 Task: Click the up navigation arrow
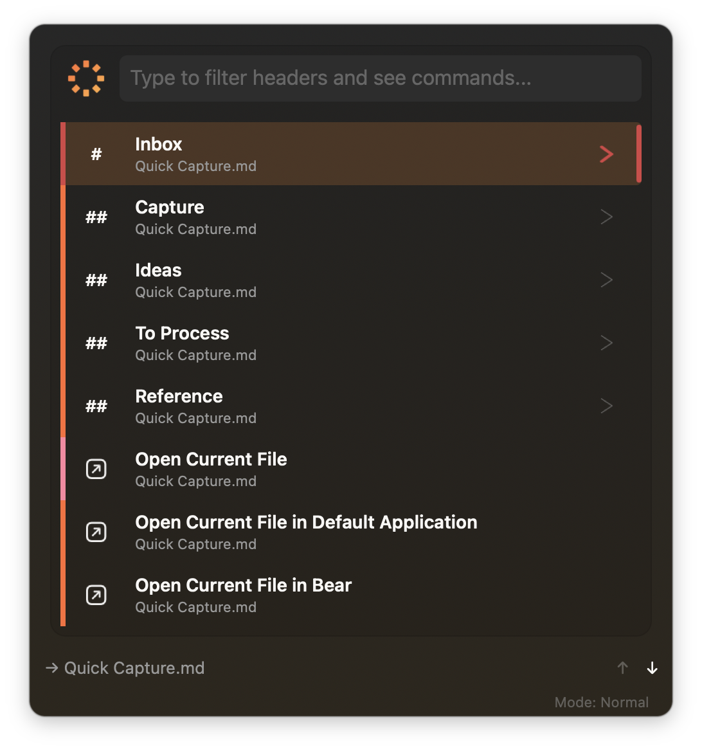coord(622,668)
